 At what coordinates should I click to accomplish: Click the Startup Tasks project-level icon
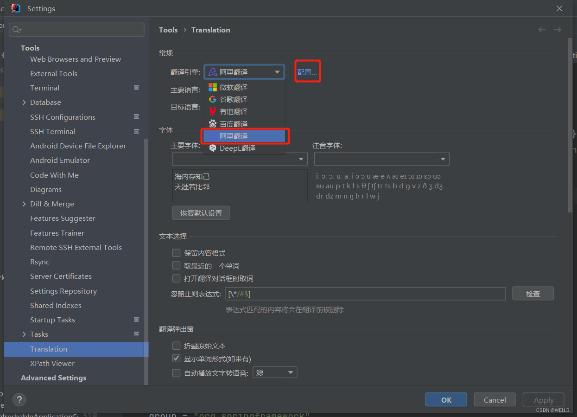(136, 320)
